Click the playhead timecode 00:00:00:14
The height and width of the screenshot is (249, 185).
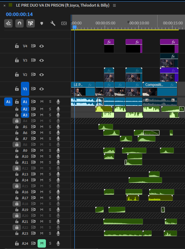[x=19, y=14]
